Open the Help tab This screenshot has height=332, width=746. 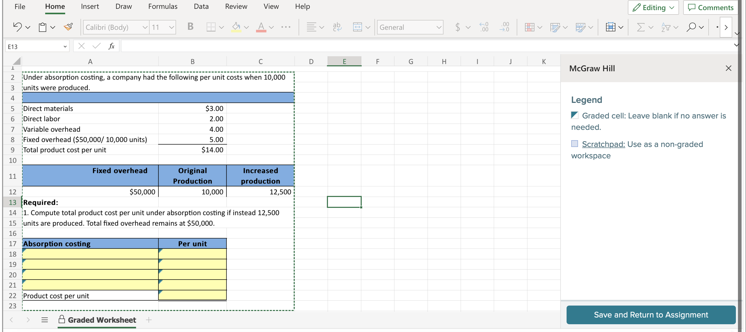[302, 6]
